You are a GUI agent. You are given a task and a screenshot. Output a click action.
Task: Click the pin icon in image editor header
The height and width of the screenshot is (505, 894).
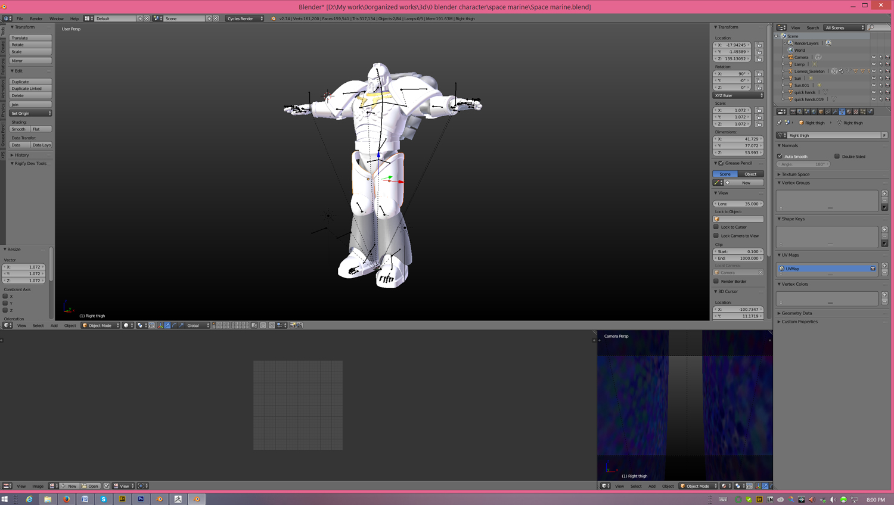coord(106,486)
